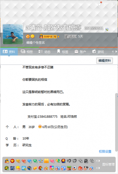
Task: Switch to the 动态 tab
Action: click(x=44, y=52)
